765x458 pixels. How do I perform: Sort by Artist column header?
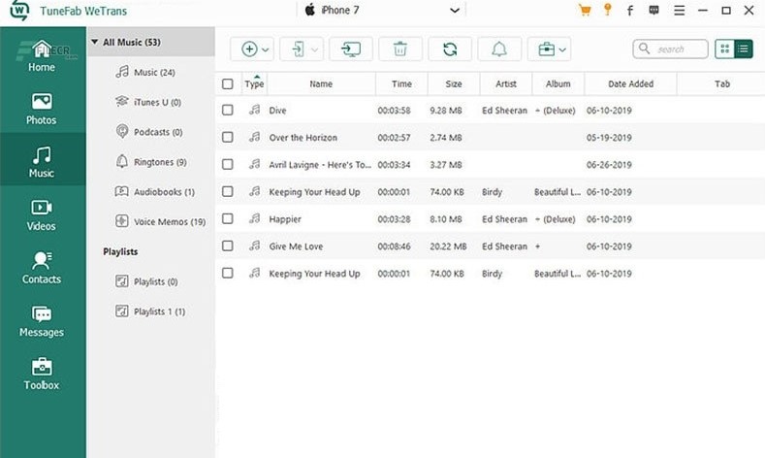click(506, 84)
